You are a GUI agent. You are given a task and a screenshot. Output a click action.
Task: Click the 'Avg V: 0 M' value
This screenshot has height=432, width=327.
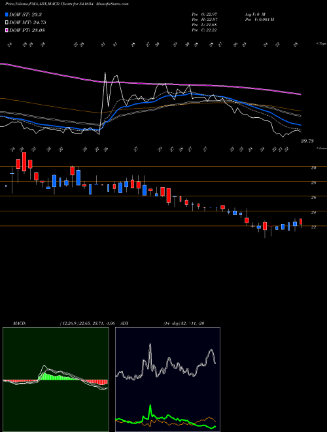254,14
